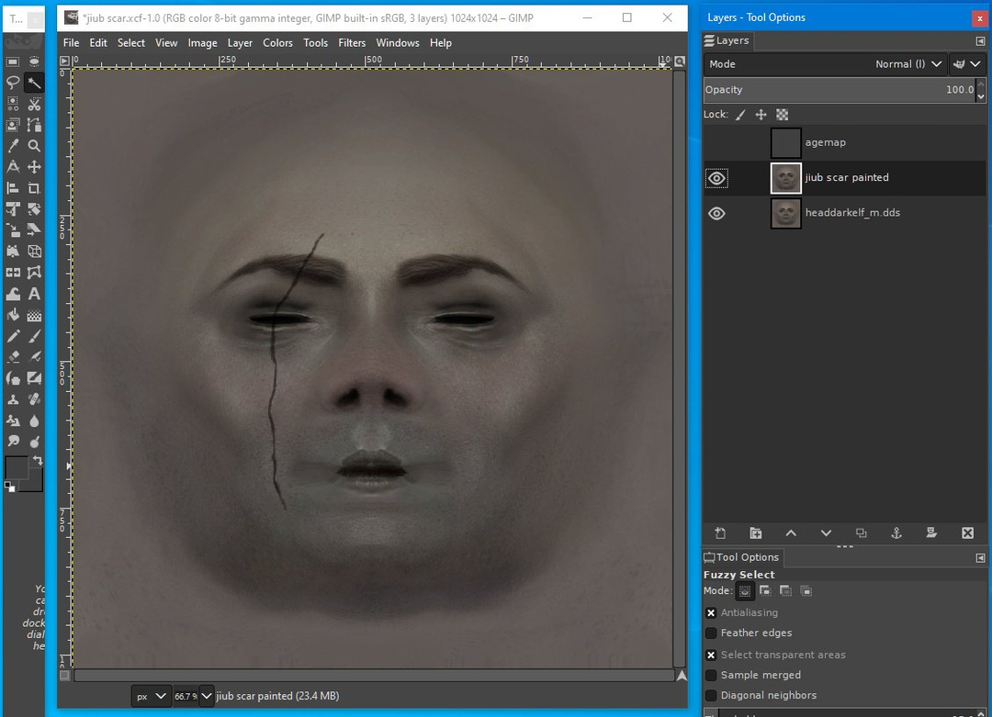
Task: Enable the Feather edges checkbox
Action: 711,633
